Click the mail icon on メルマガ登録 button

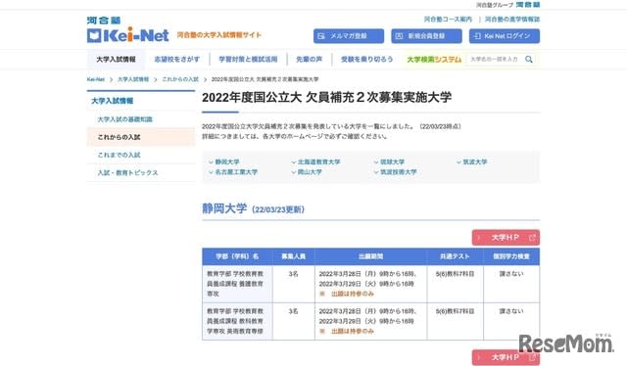tap(321, 36)
